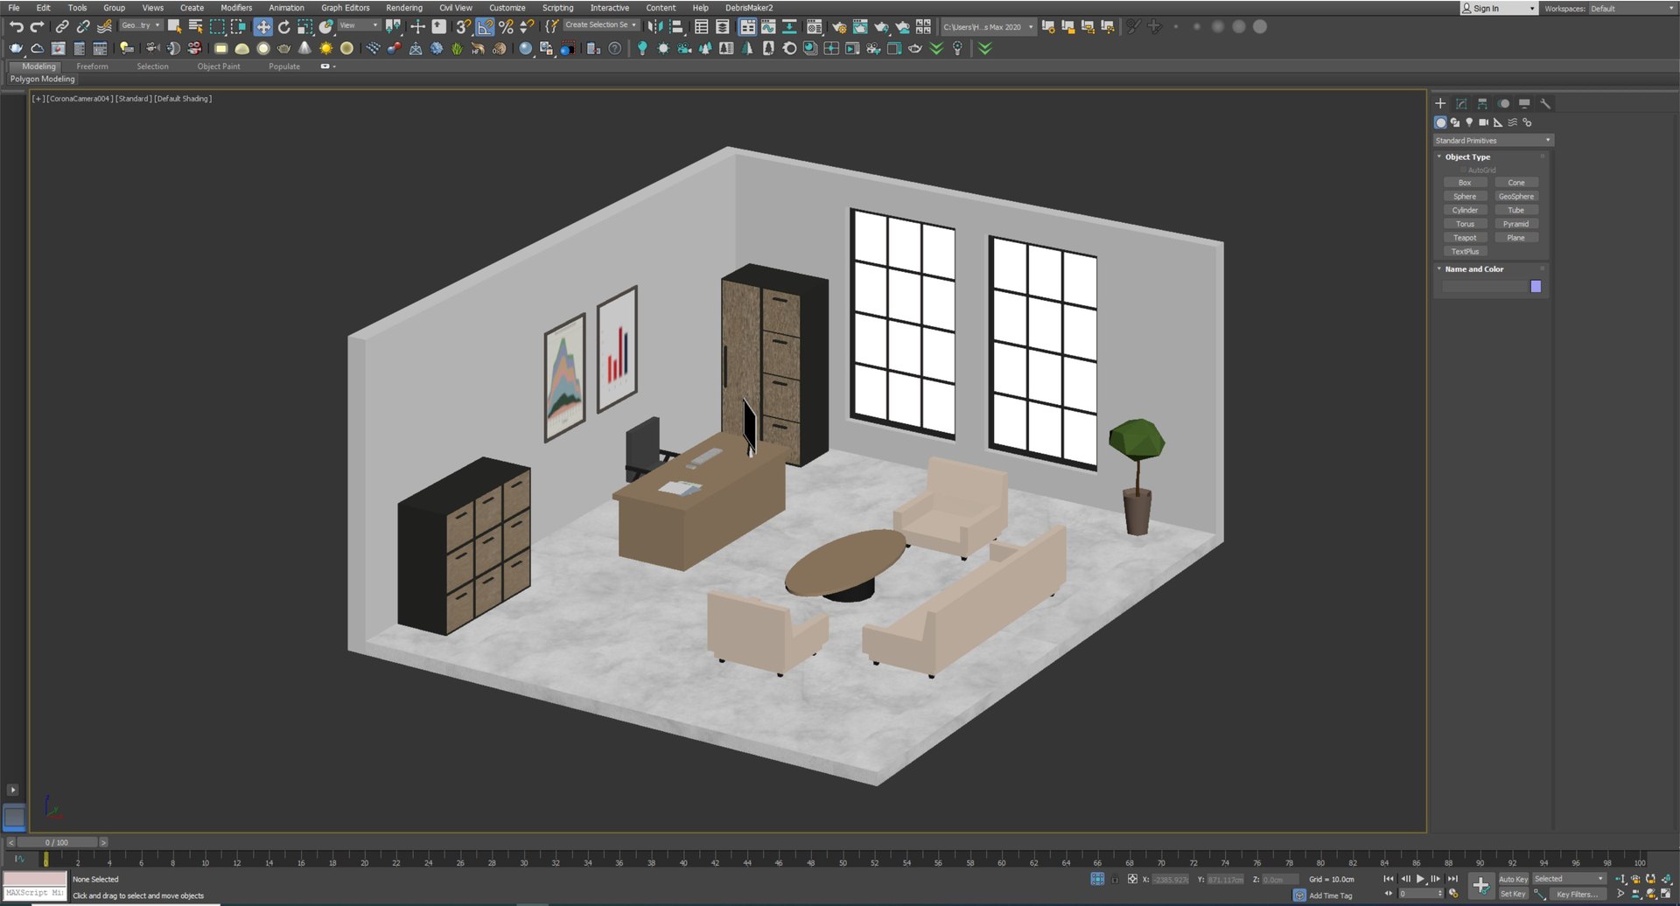Screen dimensions: 1680x906
Task: Toggle Angle Snap
Action: [485, 27]
